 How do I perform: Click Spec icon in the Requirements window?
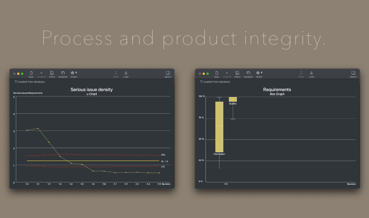coord(216,73)
